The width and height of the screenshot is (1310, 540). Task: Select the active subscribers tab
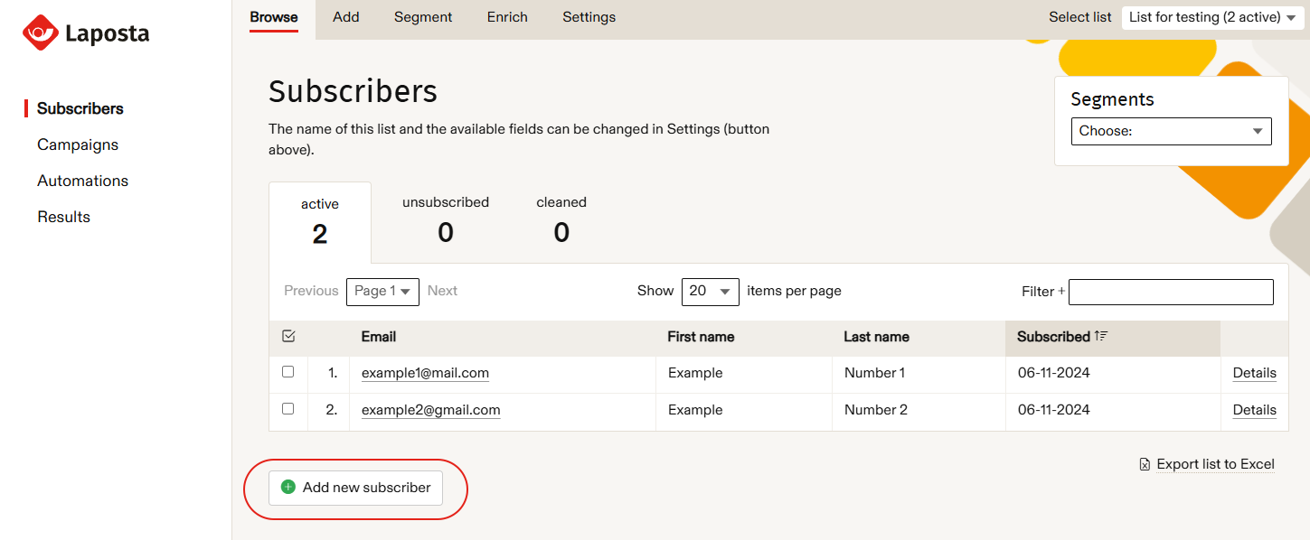pyautogui.click(x=320, y=222)
